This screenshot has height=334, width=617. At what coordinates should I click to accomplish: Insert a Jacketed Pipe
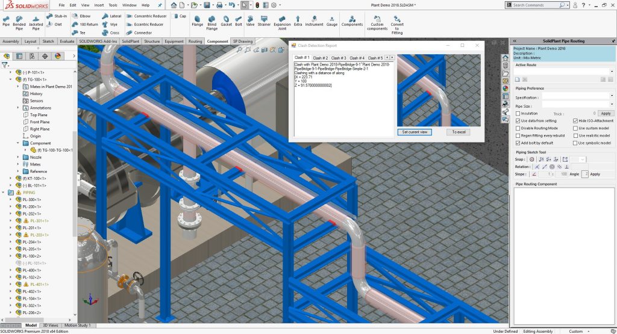(x=36, y=23)
